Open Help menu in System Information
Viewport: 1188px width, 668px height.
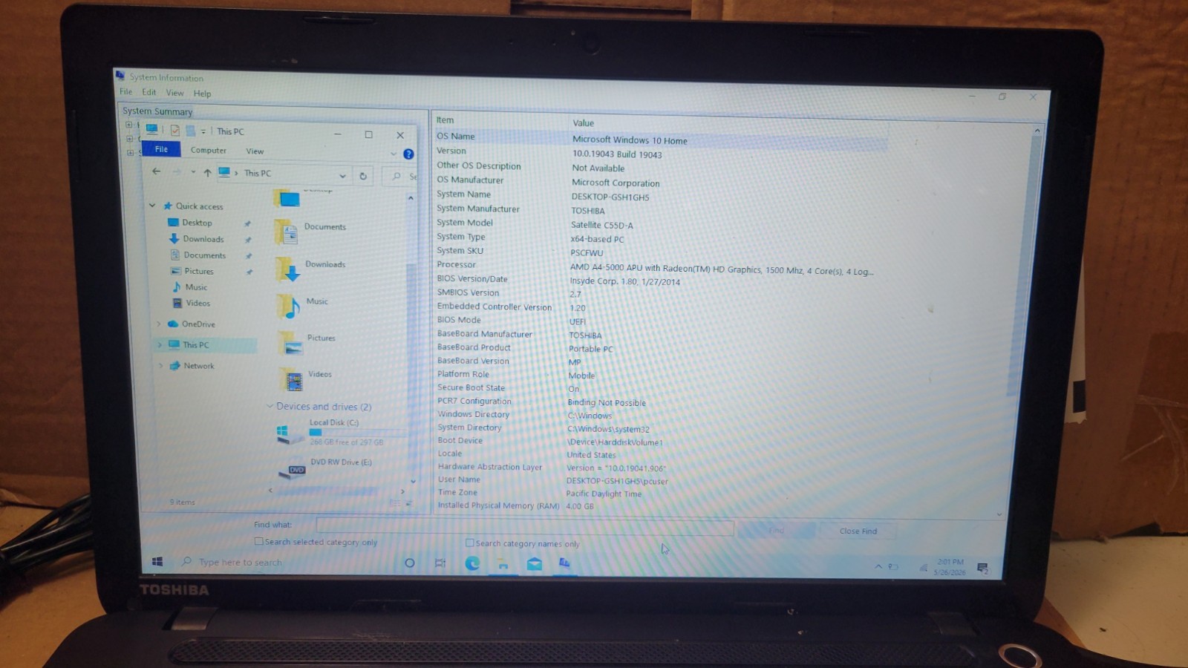coord(202,94)
